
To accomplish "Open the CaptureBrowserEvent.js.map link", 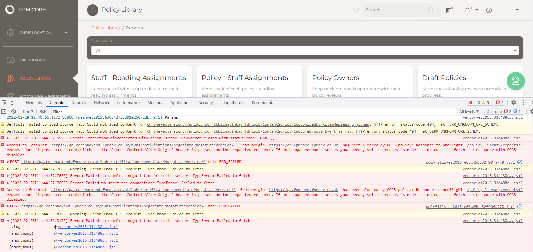I will [249, 131].
